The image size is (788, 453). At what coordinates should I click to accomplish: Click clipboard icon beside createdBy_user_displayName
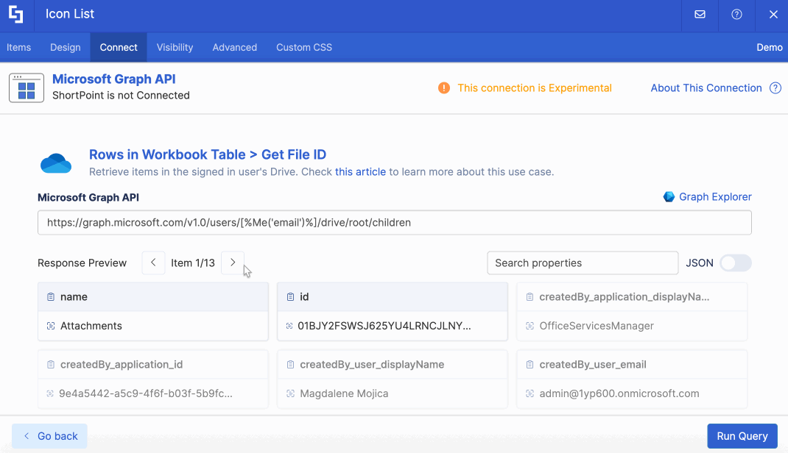pyautogui.click(x=290, y=365)
